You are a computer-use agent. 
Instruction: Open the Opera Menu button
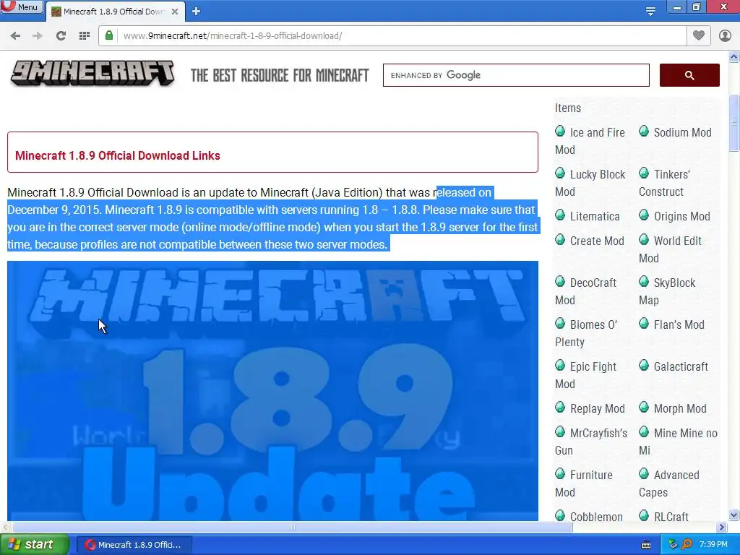(x=22, y=7)
